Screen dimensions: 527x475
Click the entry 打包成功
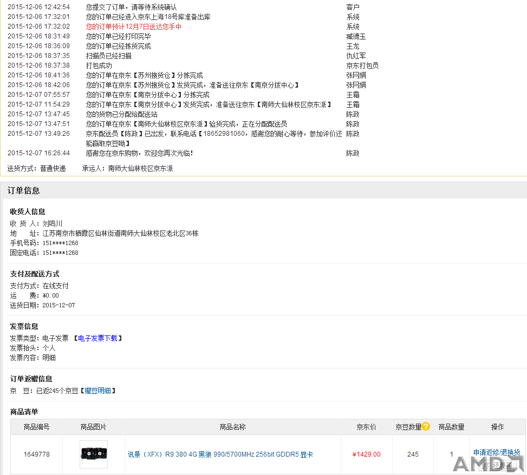99,65
